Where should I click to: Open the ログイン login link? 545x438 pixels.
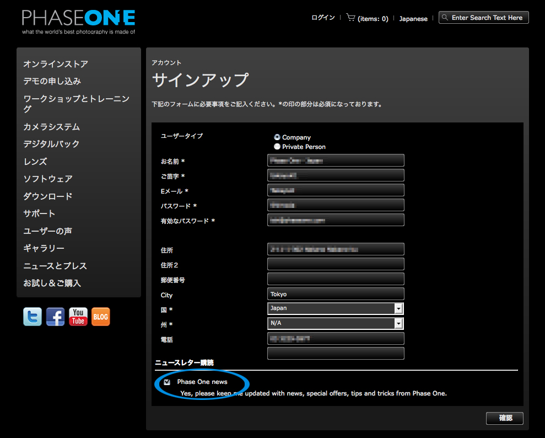click(322, 17)
